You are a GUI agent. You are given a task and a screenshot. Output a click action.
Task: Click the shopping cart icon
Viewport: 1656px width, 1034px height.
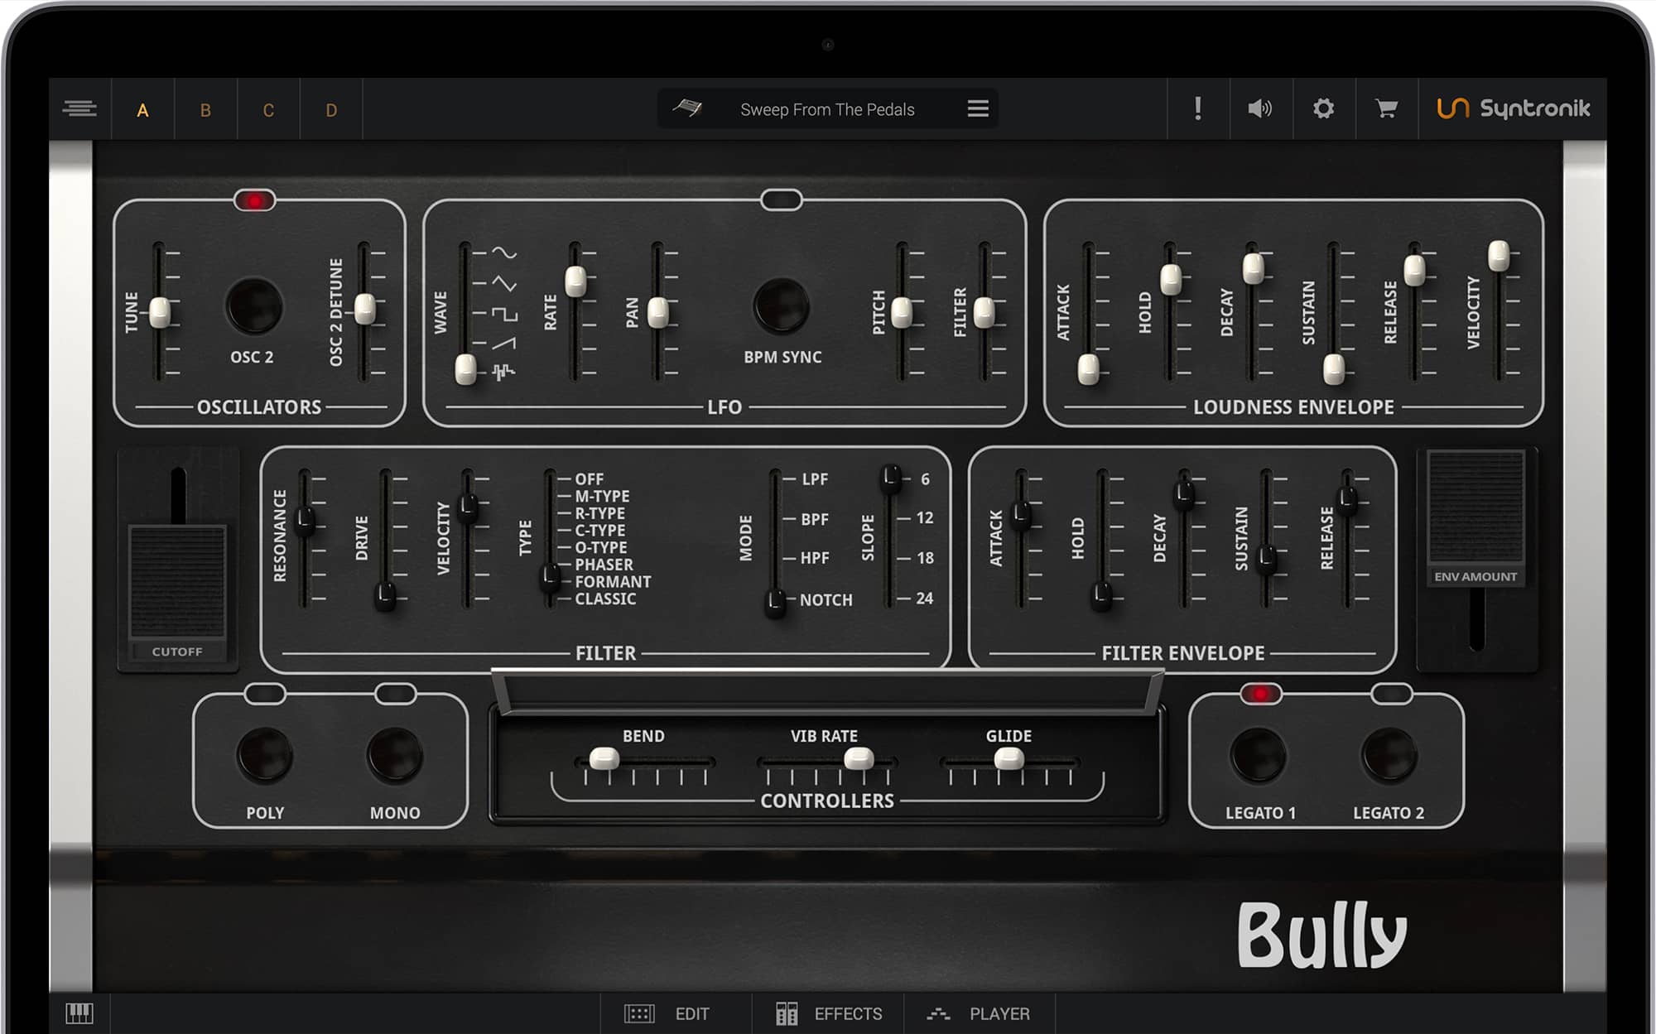(1386, 108)
